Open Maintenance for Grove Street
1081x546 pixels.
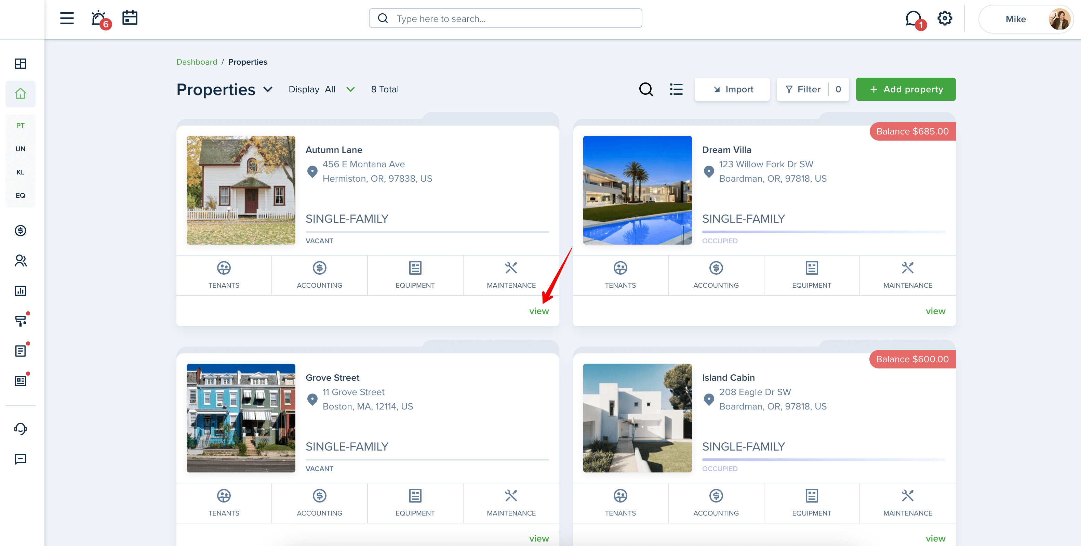tap(511, 503)
